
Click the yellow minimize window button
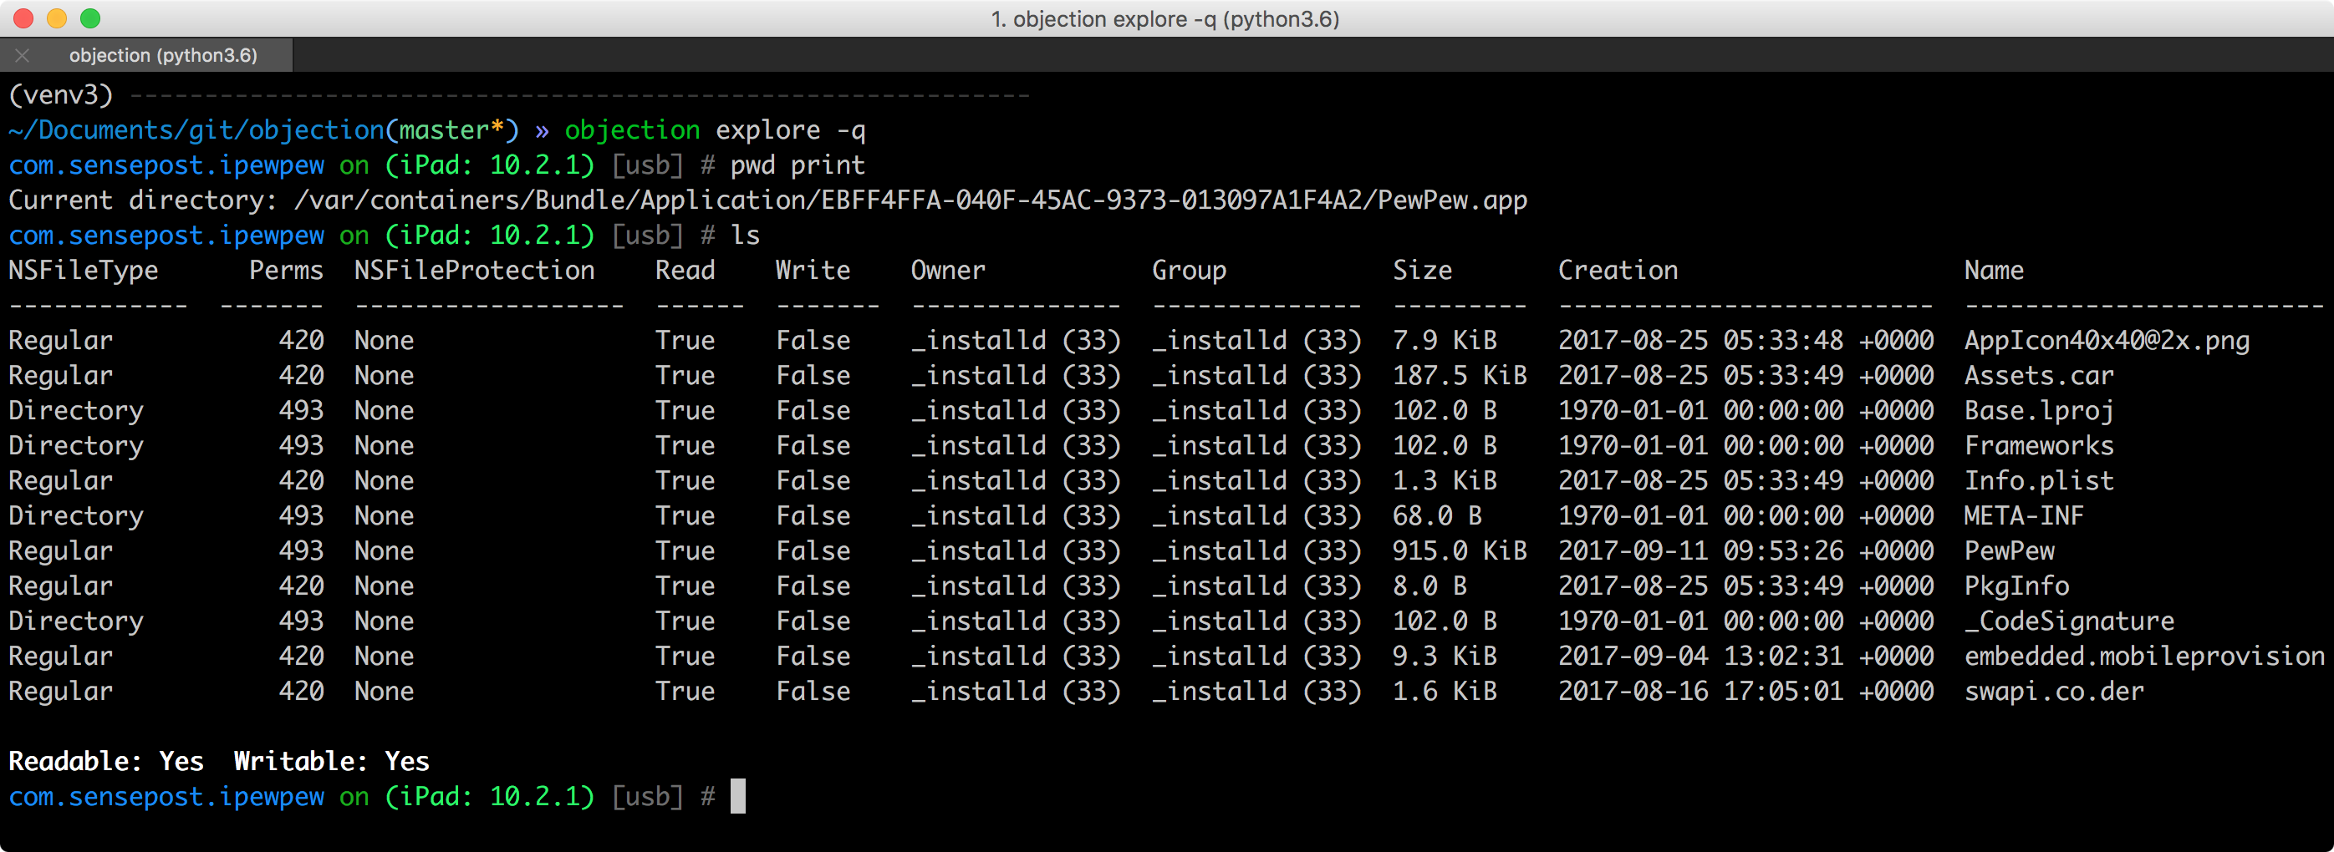(57, 18)
